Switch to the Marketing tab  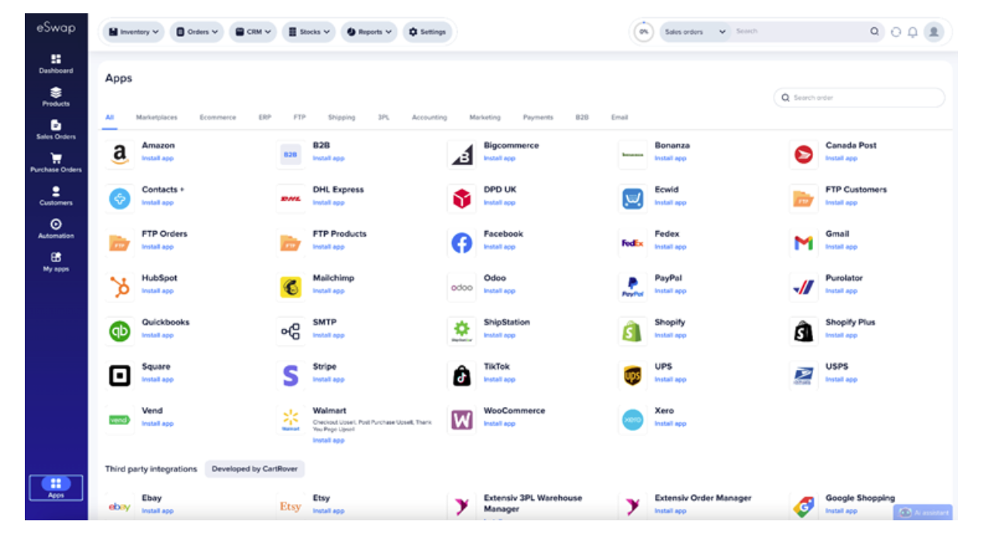pyautogui.click(x=484, y=117)
